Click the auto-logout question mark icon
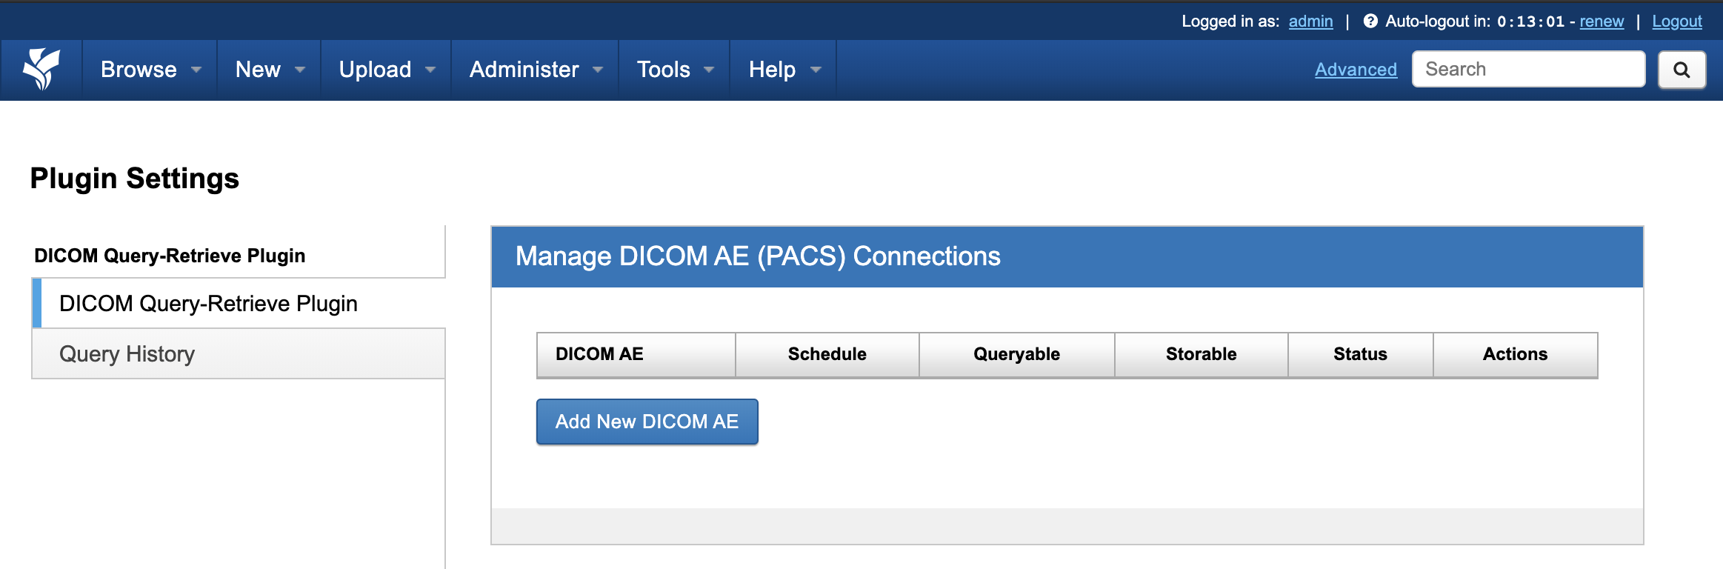Screen dimensions: 1723x569 [x=1370, y=21]
